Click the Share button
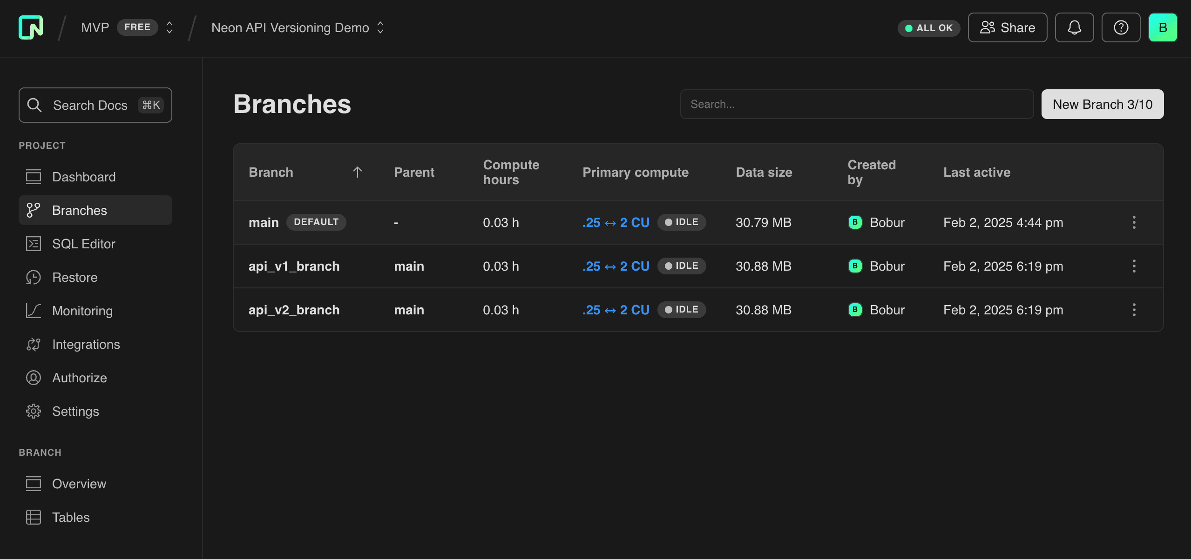Viewport: 1191px width, 559px height. pyautogui.click(x=1007, y=27)
